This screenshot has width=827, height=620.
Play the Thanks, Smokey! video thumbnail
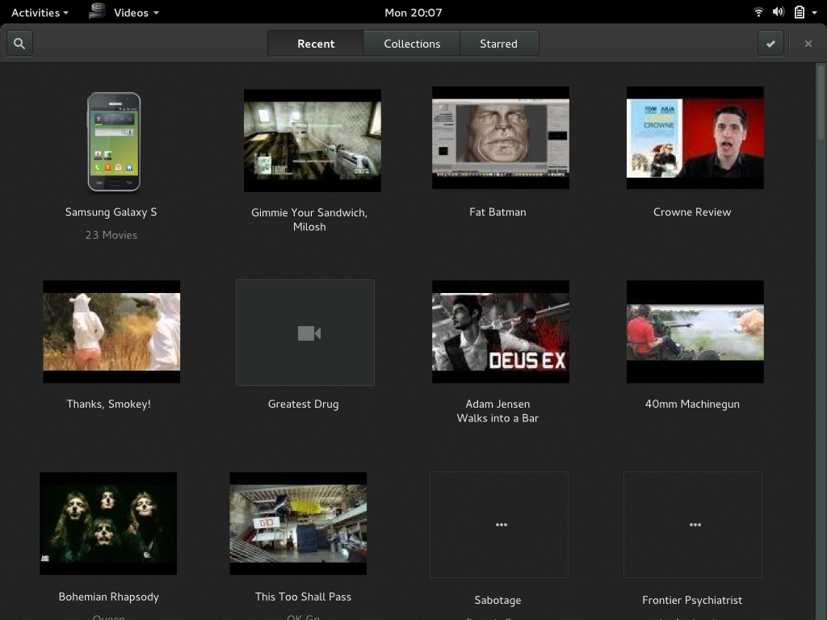click(111, 332)
